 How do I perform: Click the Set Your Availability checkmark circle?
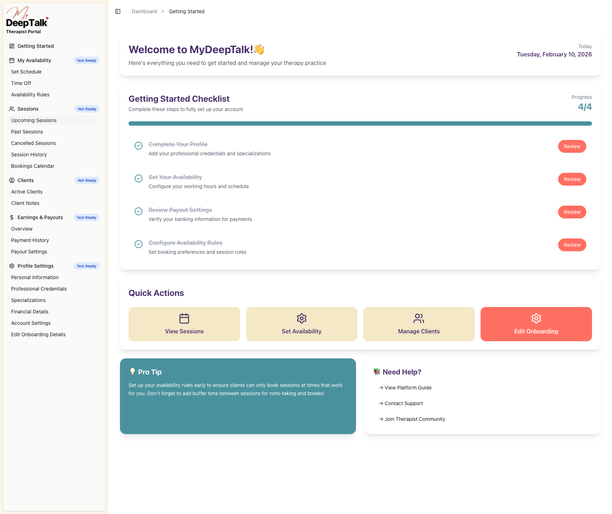point(139,178)
